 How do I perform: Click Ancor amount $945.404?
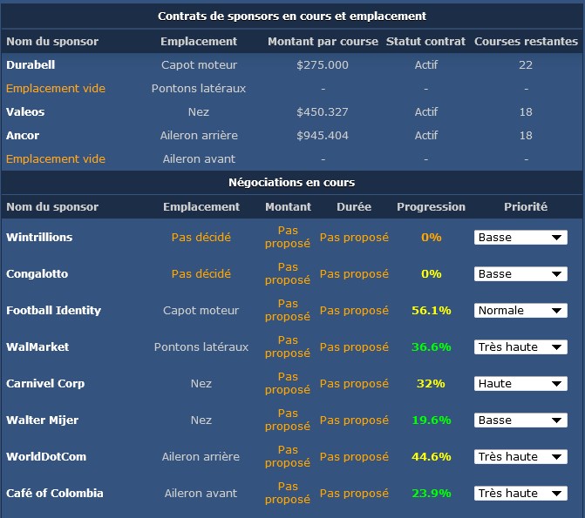[323, 135]
